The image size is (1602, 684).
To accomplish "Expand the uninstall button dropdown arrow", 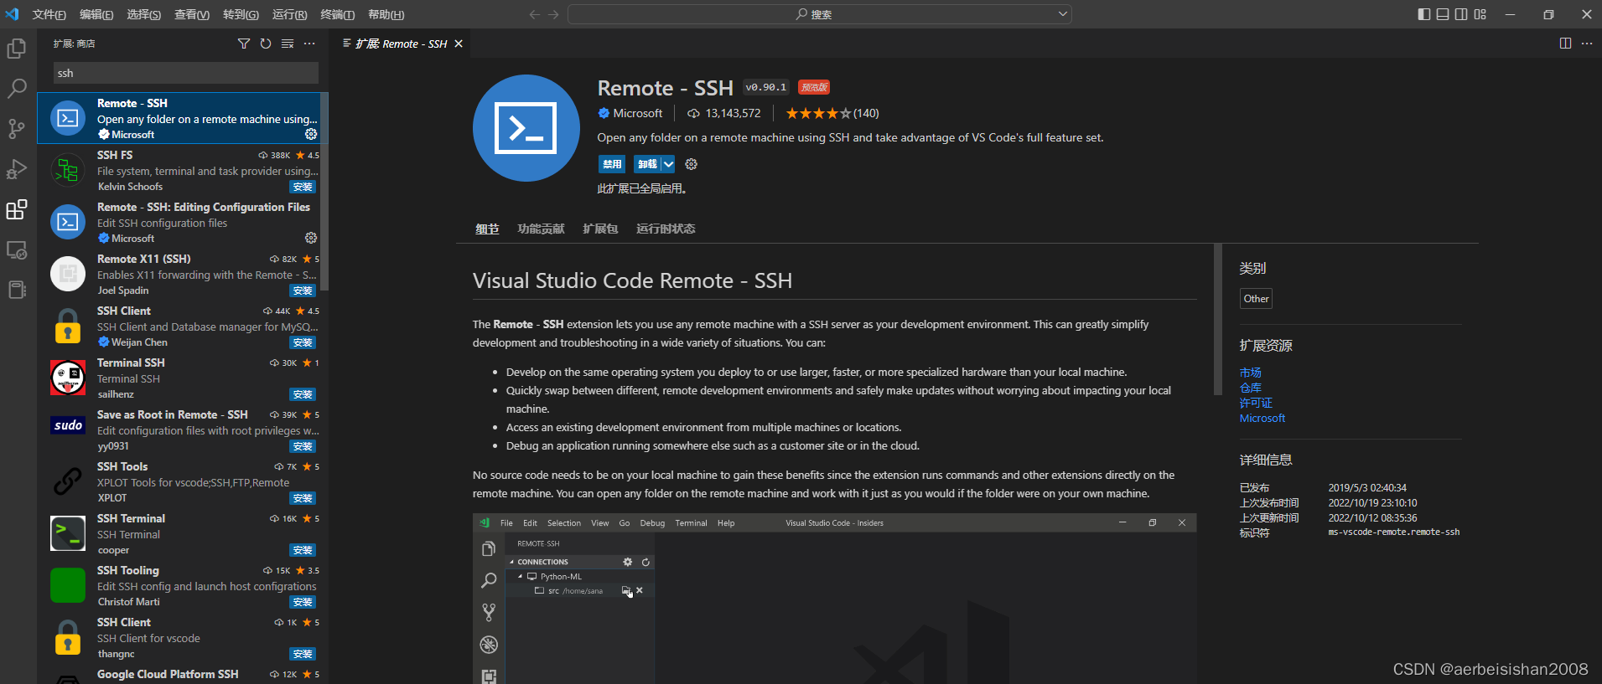I will coord(668,164).
